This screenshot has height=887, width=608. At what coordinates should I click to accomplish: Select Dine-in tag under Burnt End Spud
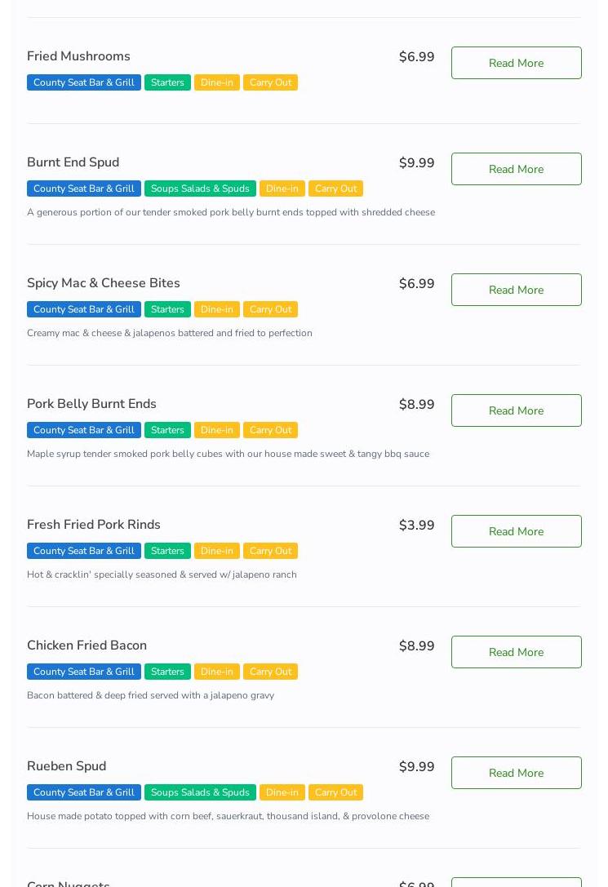click(282, 188)
